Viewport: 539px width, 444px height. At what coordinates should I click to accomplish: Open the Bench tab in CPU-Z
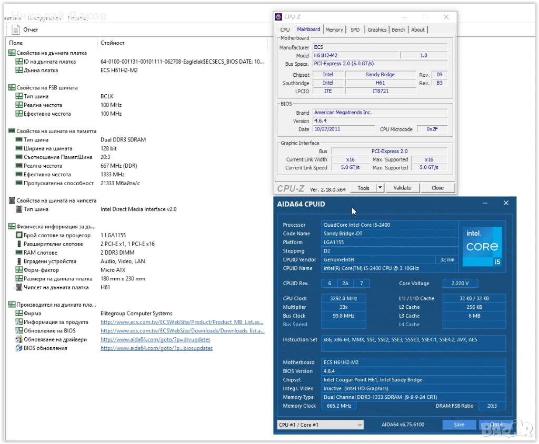coord(398,29)
